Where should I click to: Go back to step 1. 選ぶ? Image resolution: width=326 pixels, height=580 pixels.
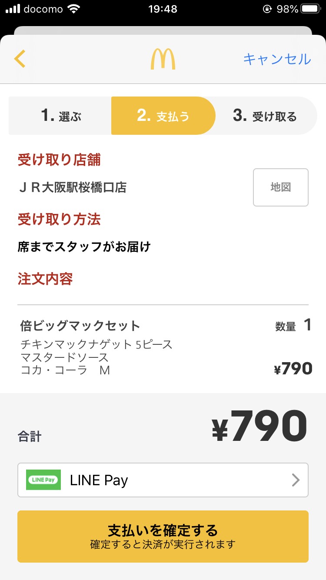61,116
